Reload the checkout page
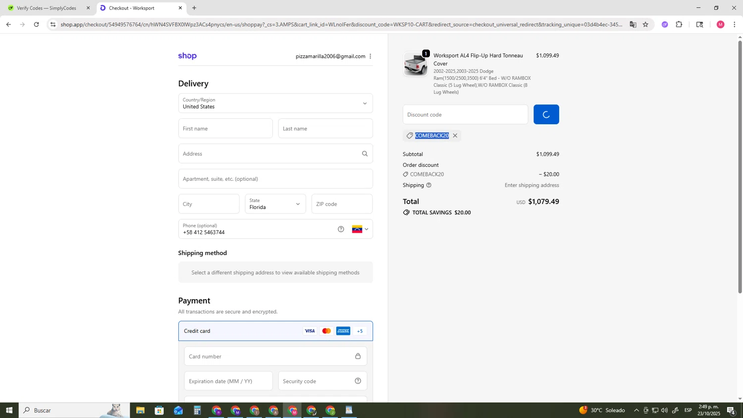 coord(37,24)
